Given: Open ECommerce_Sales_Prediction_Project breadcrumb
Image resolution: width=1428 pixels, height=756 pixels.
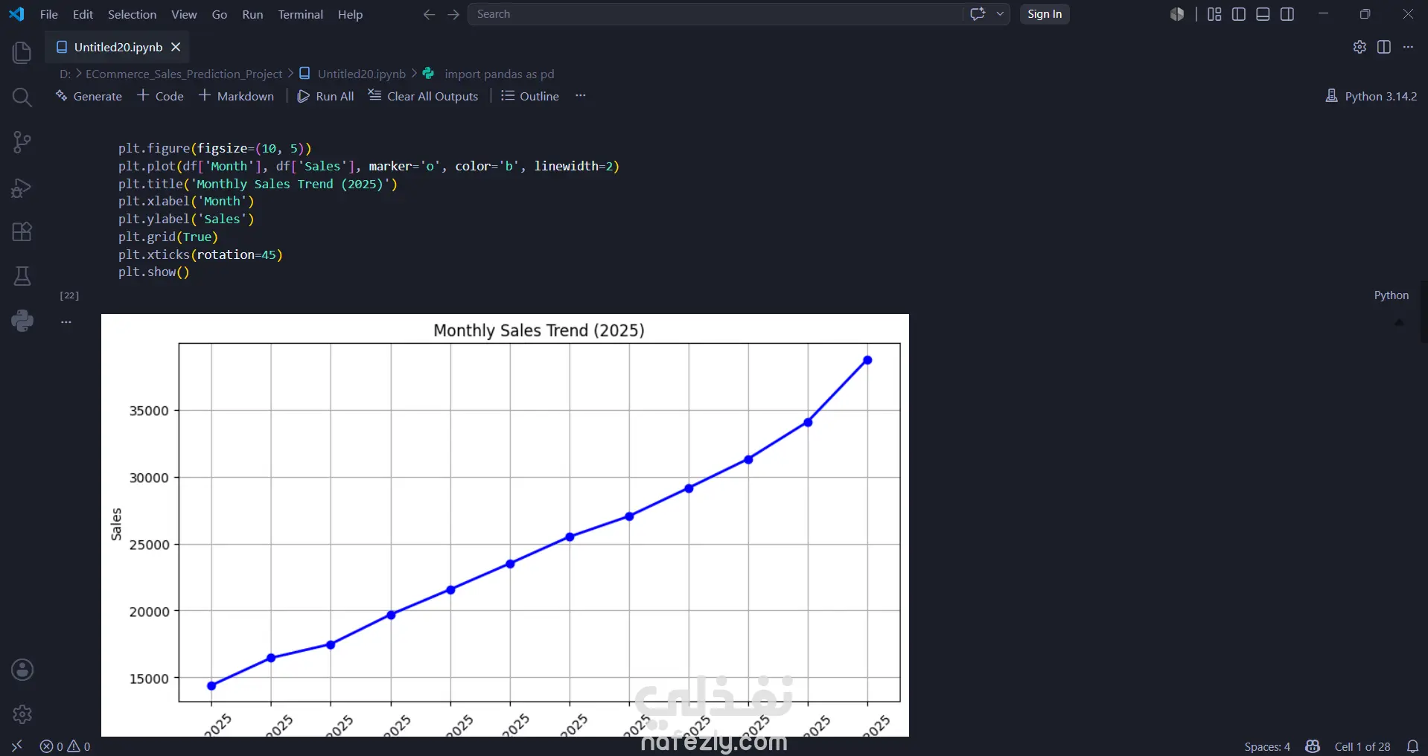Looking at the screenshot, I should click(184, 74).
